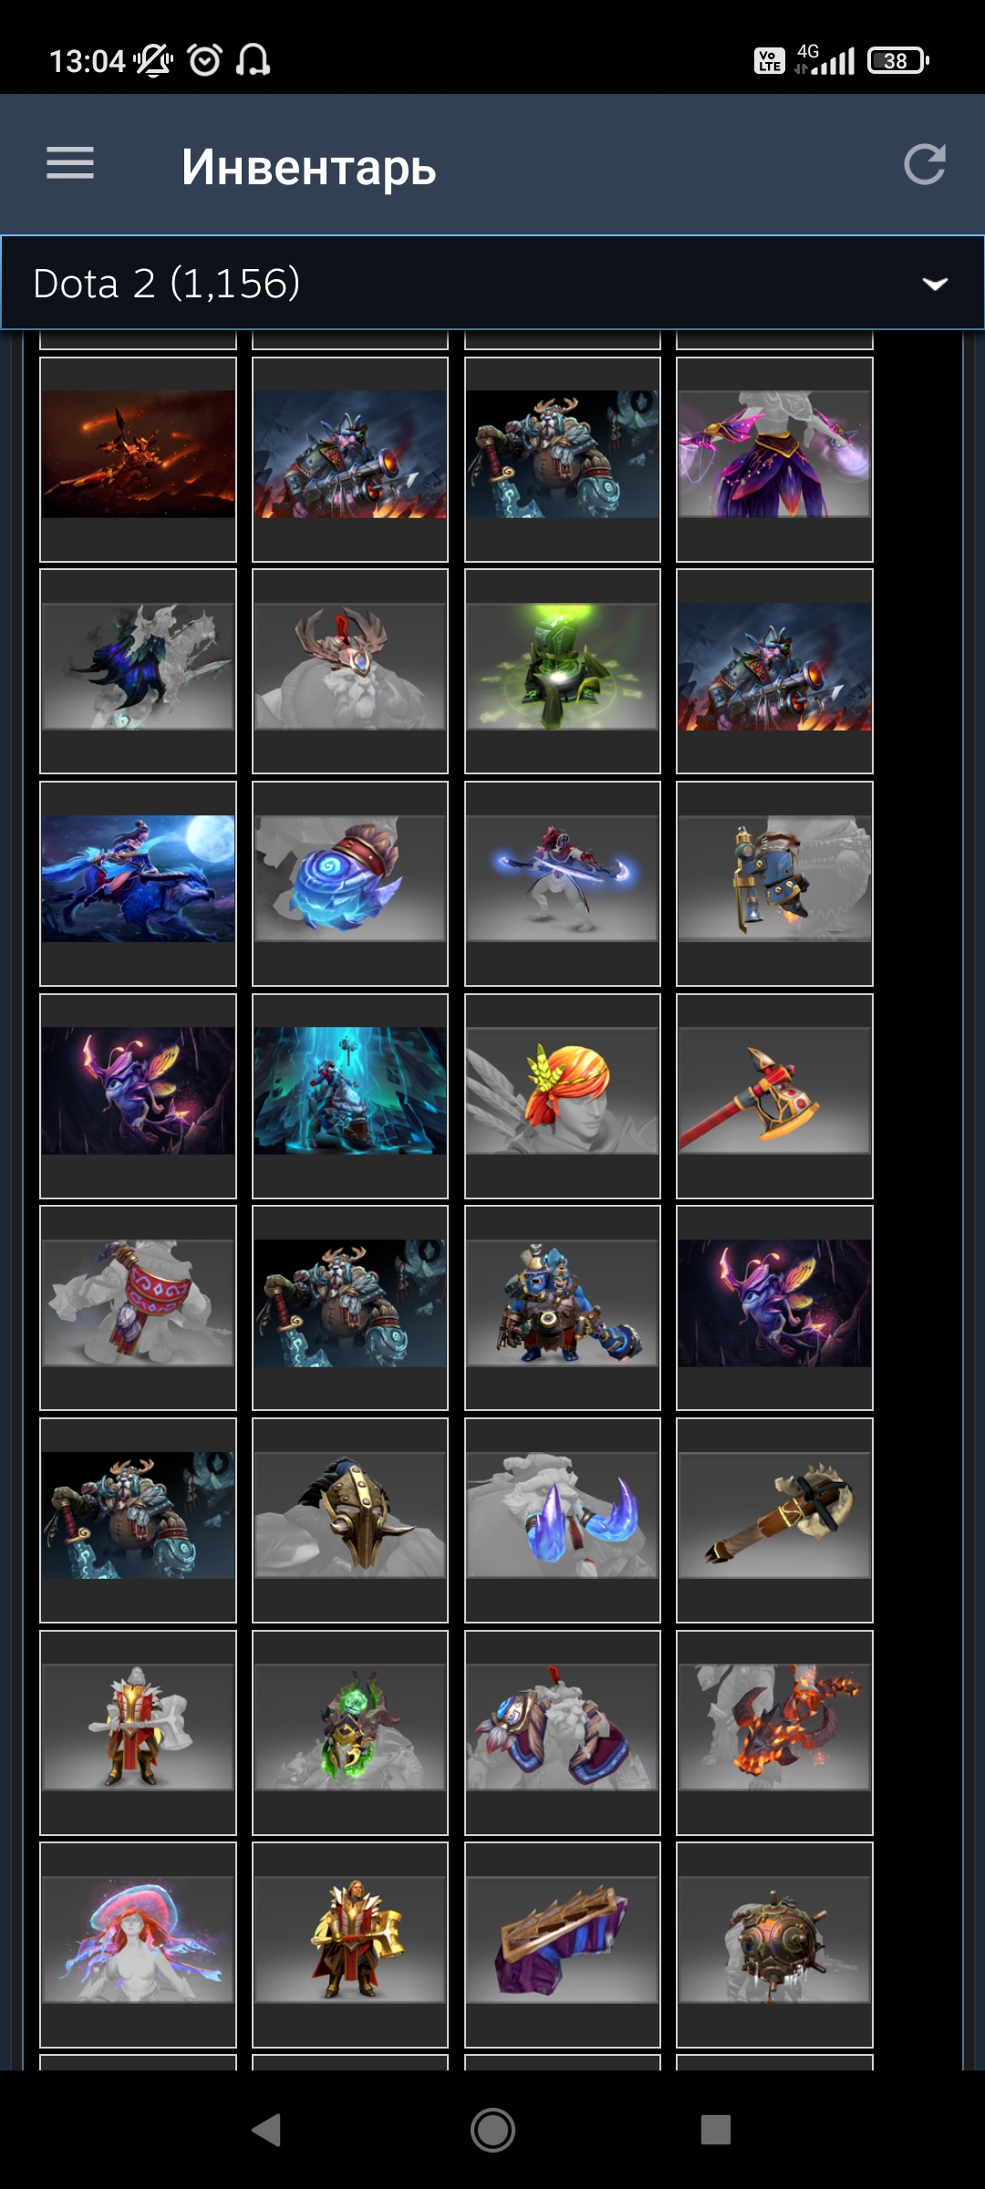The height and width of the screenshot is (2189, 985).
Task: Open the fiery red meteor loading screen item
Action: coord(138,460)
